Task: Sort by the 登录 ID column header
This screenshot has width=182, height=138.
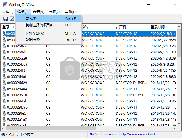Action: (x=9, y=27)
